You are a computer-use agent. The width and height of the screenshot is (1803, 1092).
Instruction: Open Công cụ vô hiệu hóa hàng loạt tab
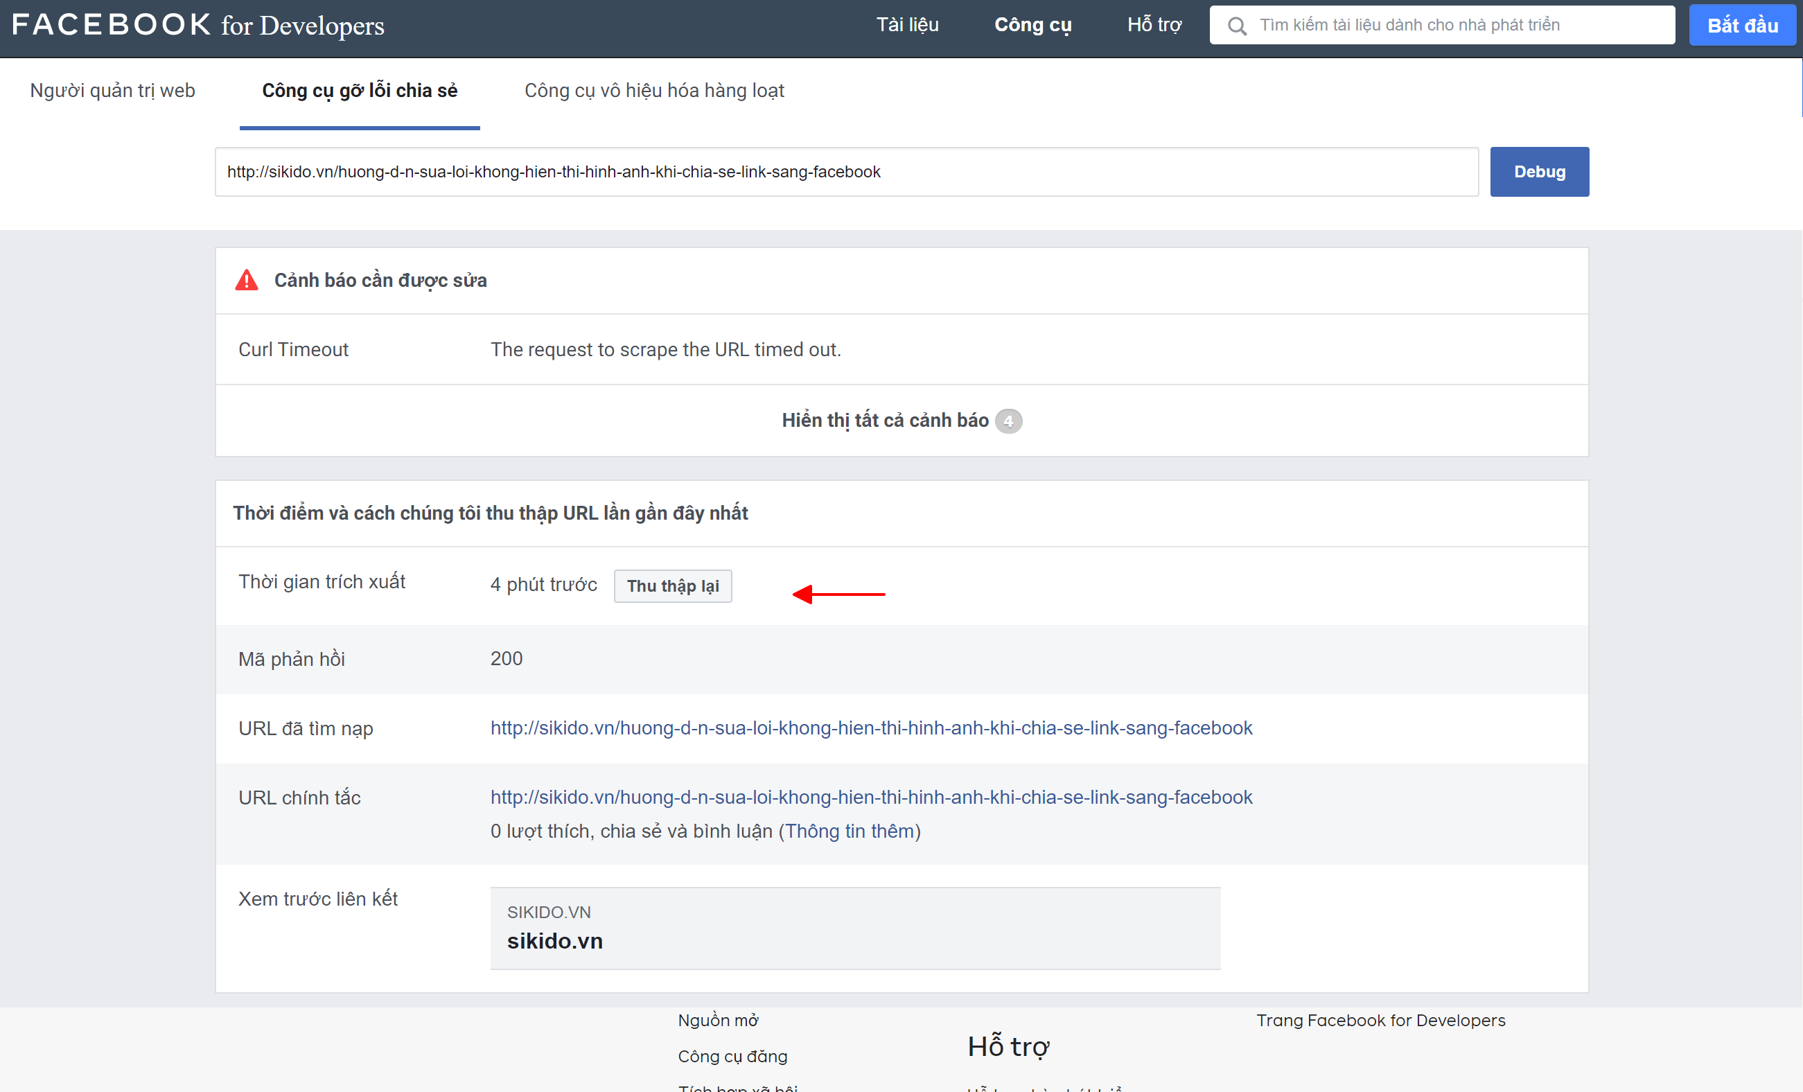click(x=654, y=91)
